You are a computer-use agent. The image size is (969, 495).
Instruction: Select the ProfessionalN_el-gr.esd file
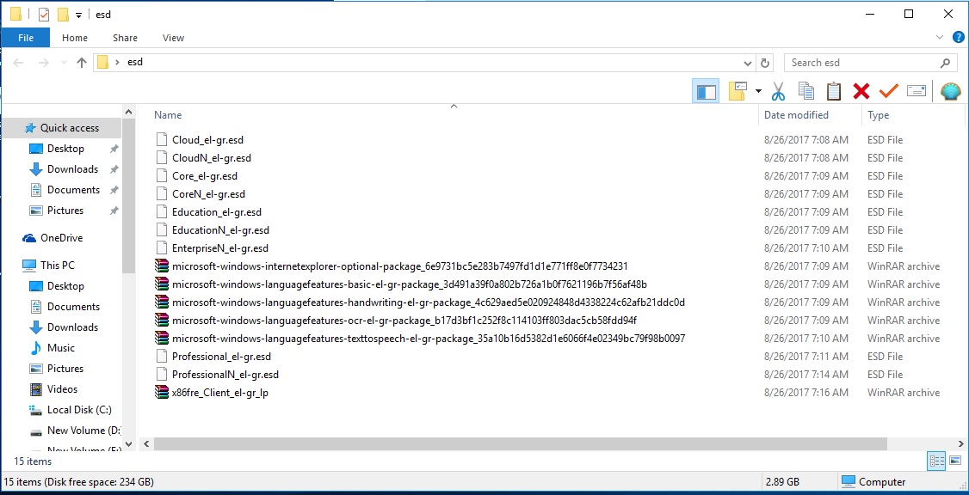tap(225, 375)
